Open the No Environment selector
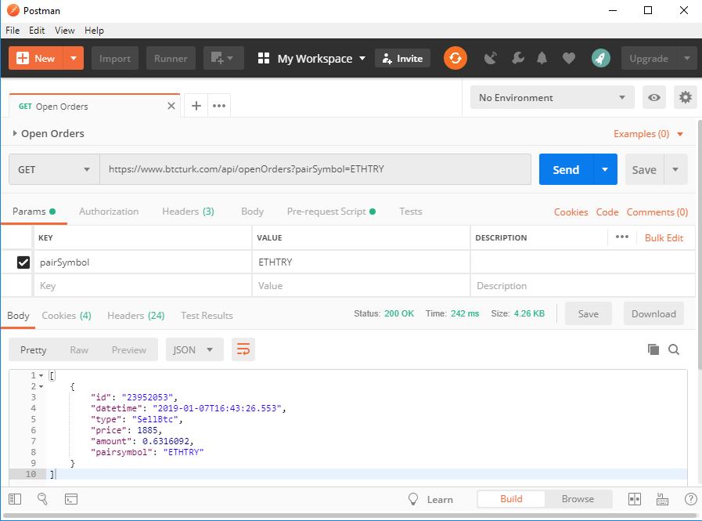This screenshot has width=702, height=521. coord(552,97)
